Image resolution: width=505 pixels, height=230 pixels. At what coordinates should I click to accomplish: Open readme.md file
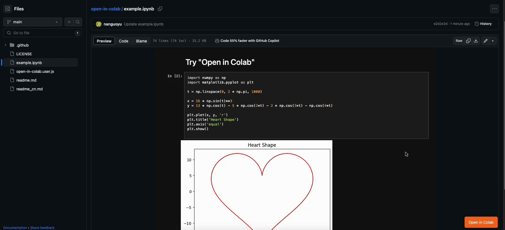tap(26, 80)
